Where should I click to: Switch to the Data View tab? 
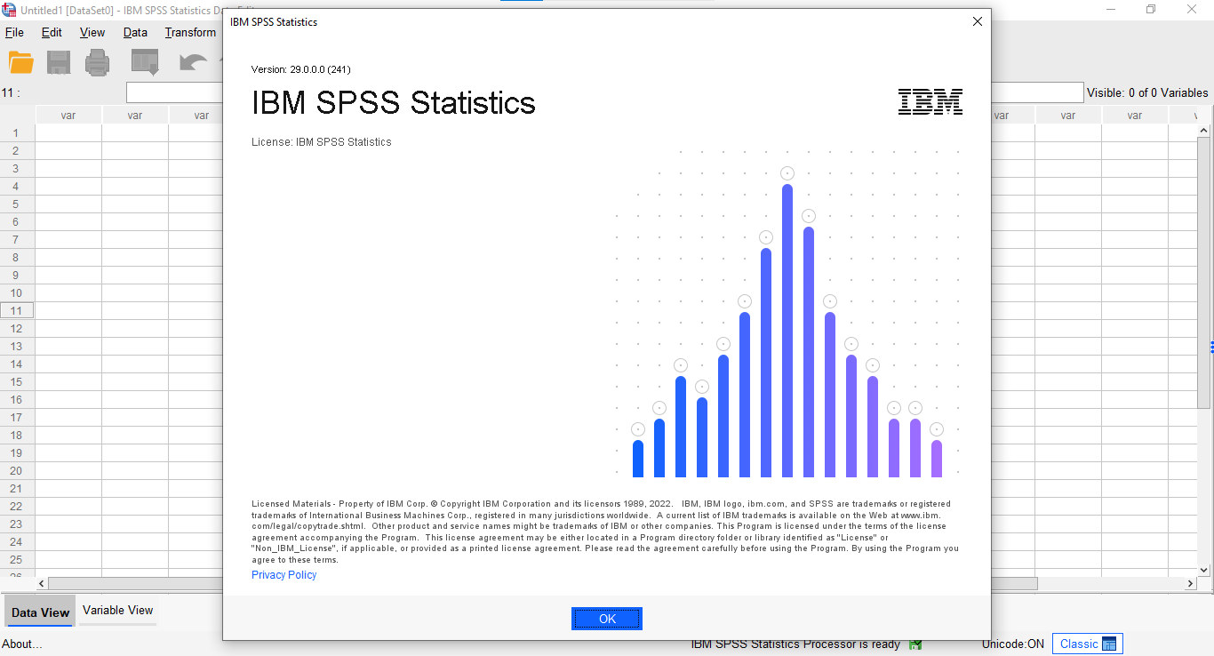point(40,612)
